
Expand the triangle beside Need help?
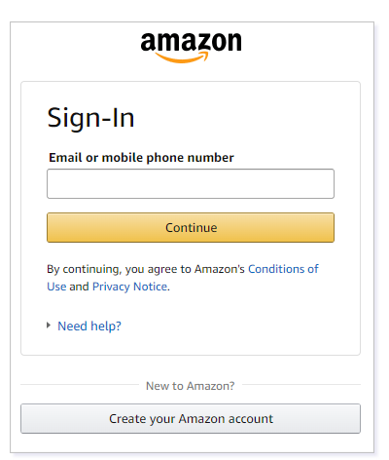click(x=49, y=326)
